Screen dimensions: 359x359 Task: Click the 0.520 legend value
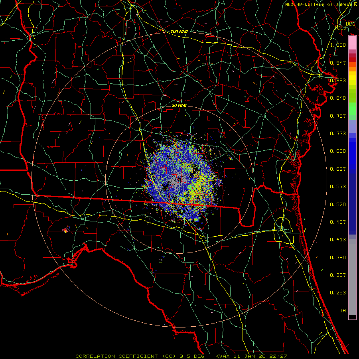coord(338,205)
